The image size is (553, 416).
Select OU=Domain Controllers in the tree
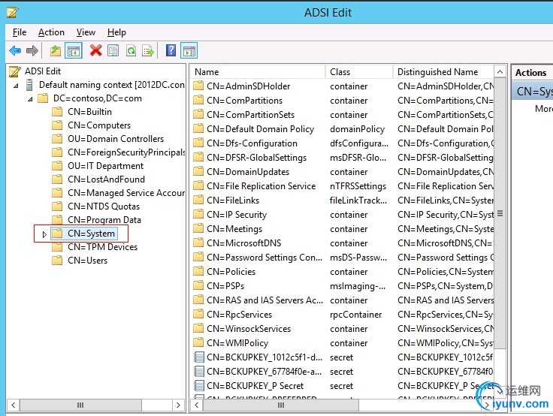point(116,139)
